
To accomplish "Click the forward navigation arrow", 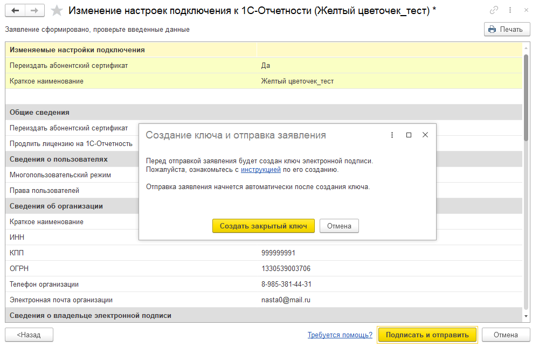I will click(x=34, y=10).
